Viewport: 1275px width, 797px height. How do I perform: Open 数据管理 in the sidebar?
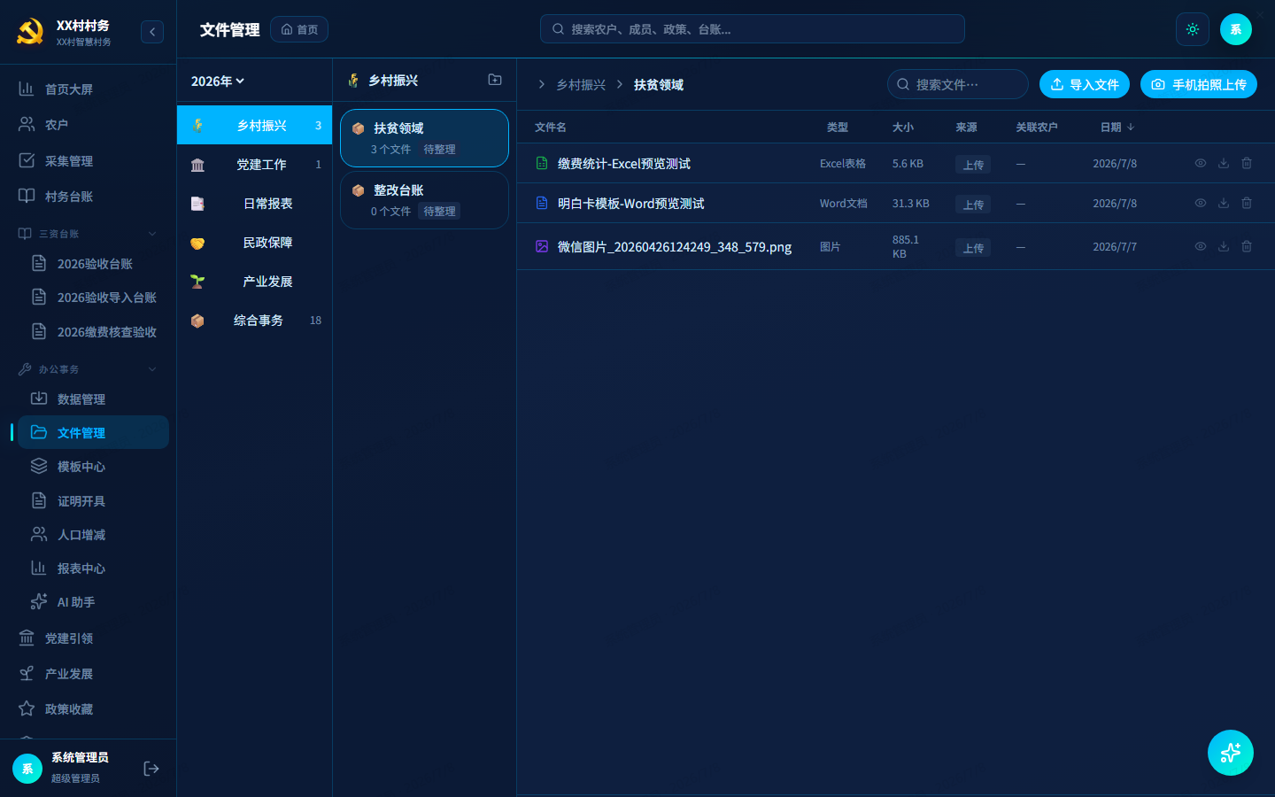94,399
